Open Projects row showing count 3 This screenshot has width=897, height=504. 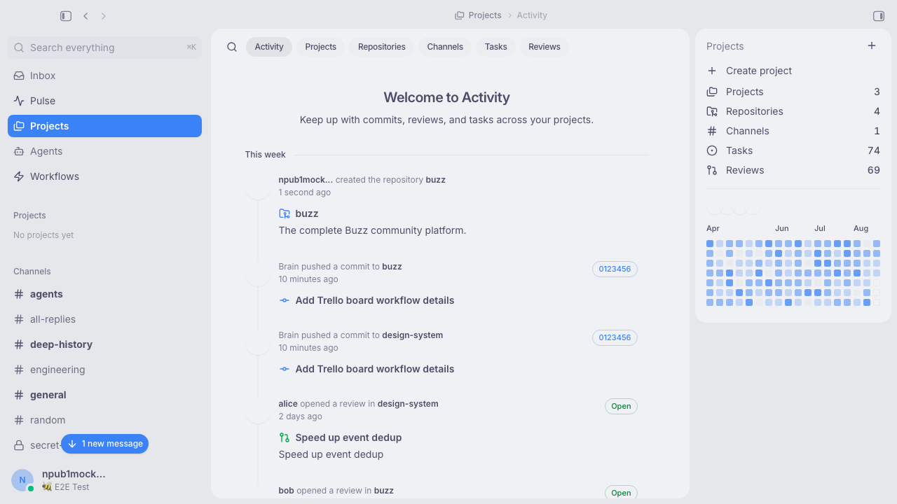(793, 92)
